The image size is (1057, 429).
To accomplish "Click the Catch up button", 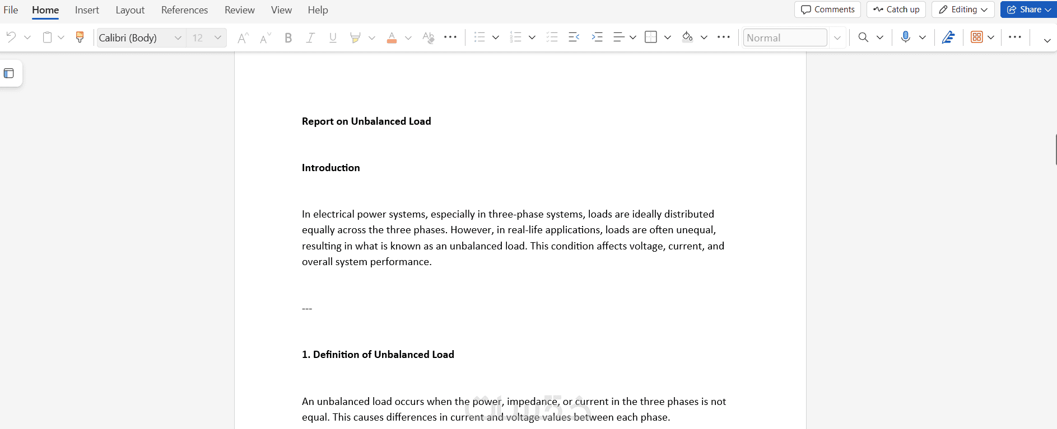I will [x=896, y=10].
